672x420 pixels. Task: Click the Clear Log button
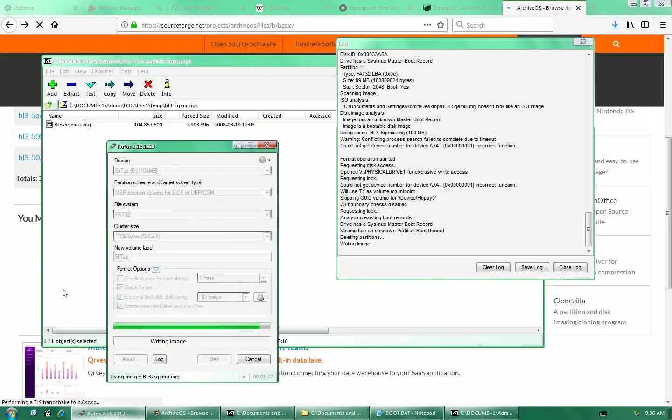493,267
